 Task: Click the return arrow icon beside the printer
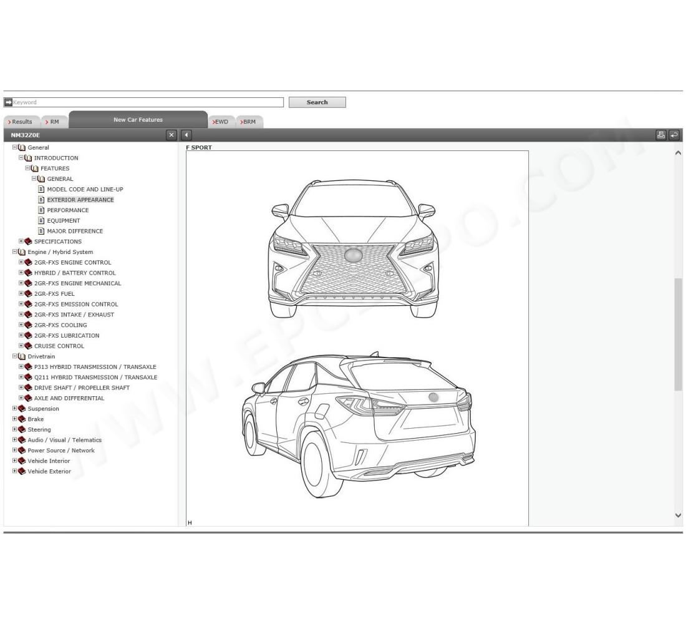(674, 134)
